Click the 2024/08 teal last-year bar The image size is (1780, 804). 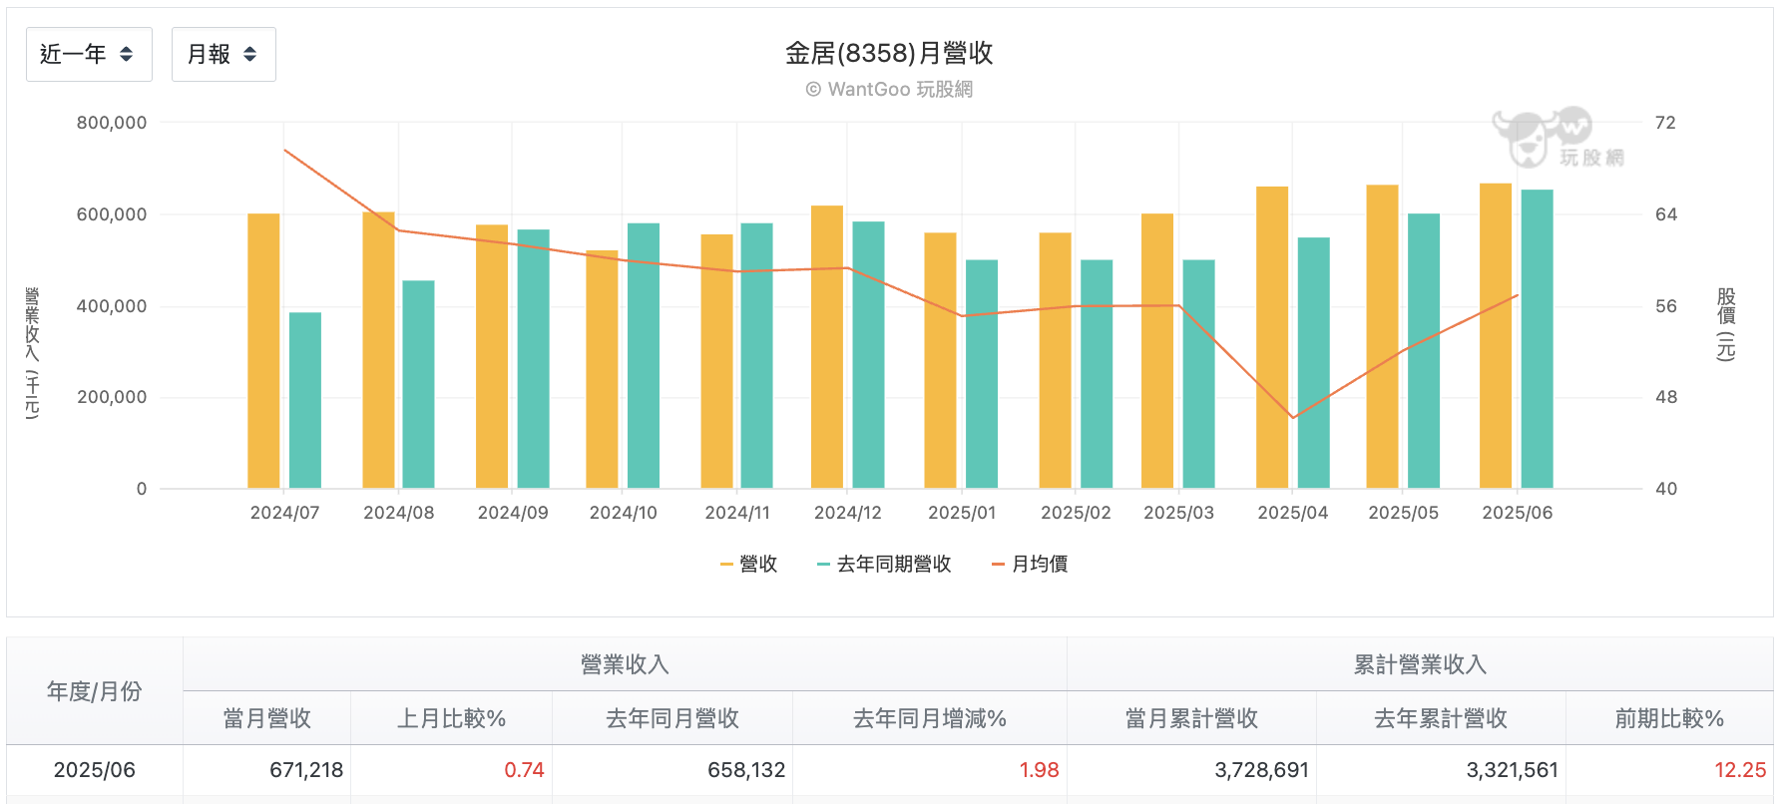click(x=419, y=385)
